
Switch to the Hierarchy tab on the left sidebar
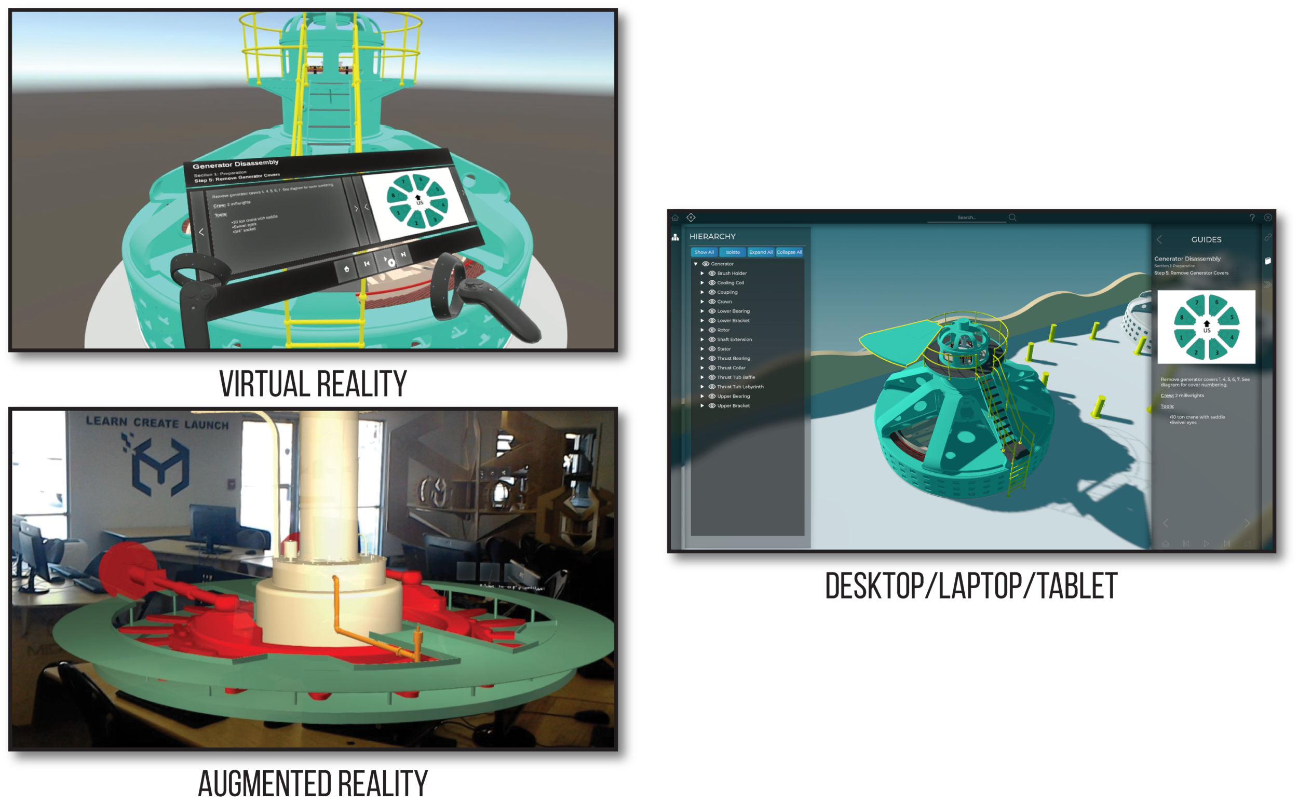coord(676,238)
